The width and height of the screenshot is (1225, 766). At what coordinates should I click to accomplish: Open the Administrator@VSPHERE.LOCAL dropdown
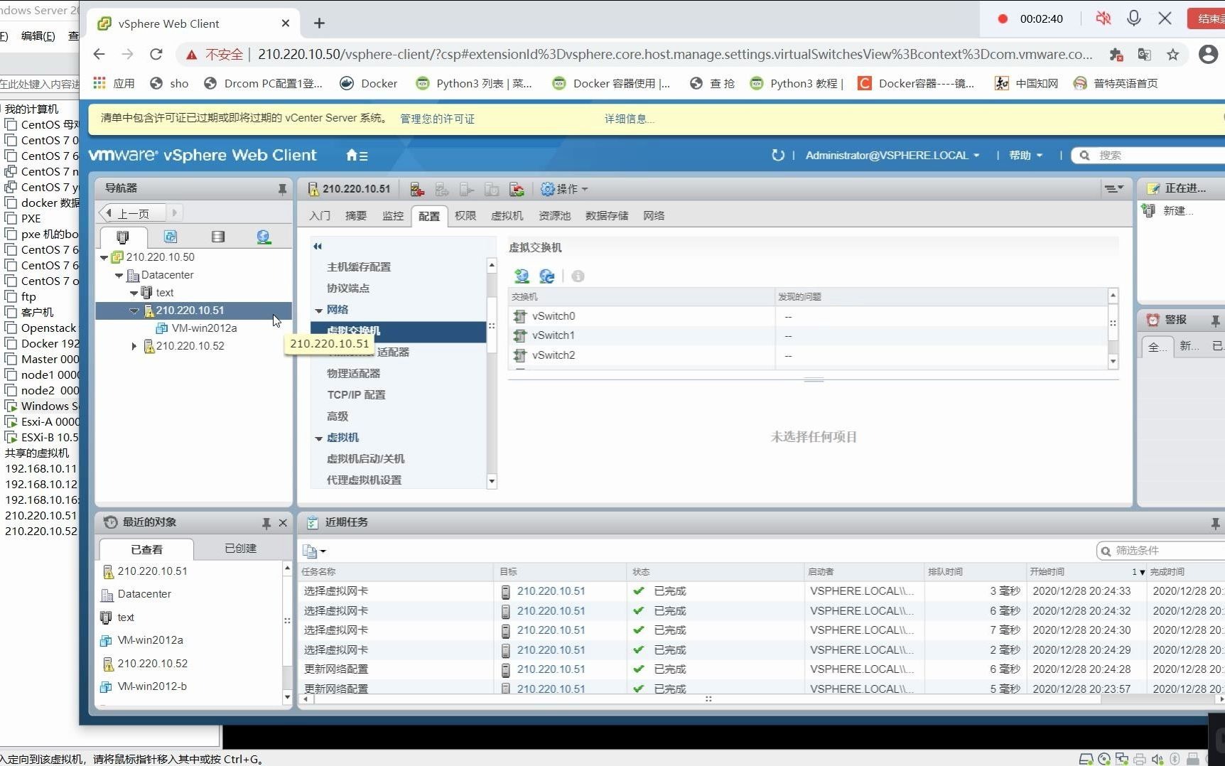[x=892, y=155]
